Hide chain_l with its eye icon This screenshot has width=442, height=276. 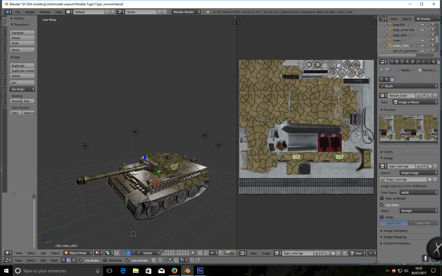423,40
